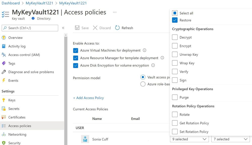Click first MyKeyVault1221 breadcrumb link
This screenshot has width=252, height=145.
[x=39, y=3]
